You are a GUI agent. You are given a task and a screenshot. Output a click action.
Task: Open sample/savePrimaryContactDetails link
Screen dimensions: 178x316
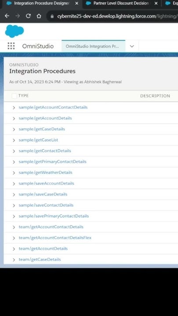(x=54, y=216)
